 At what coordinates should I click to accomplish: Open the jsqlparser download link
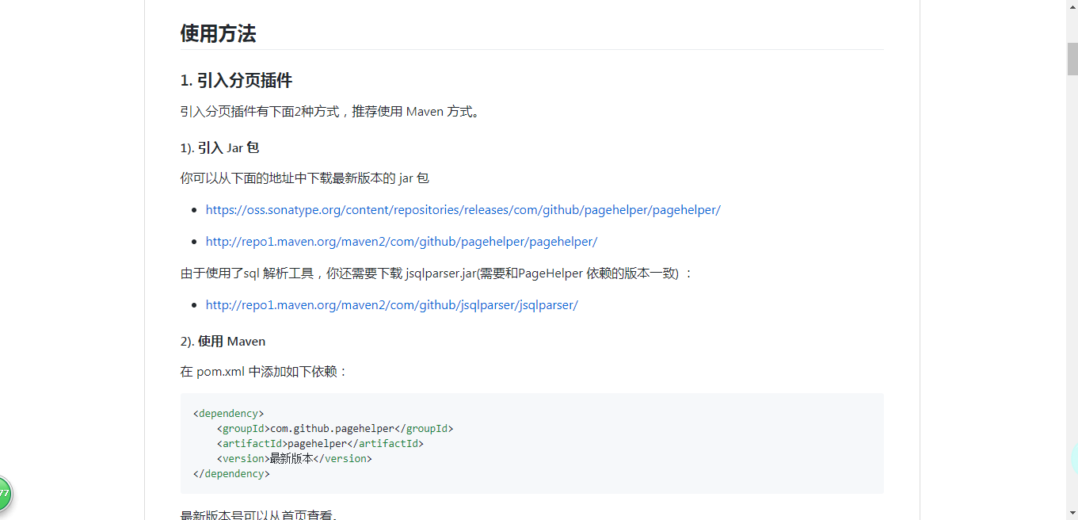pyautogui.click(x=391, y=304)
